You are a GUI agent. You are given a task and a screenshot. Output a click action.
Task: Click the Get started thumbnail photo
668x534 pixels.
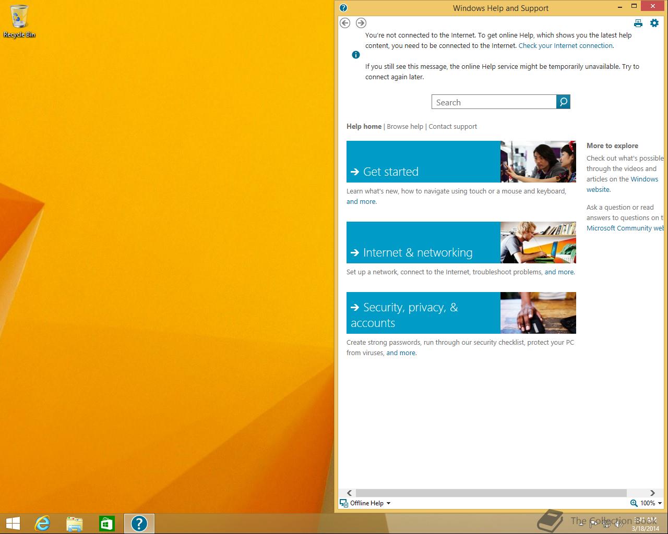click(538, 162)
